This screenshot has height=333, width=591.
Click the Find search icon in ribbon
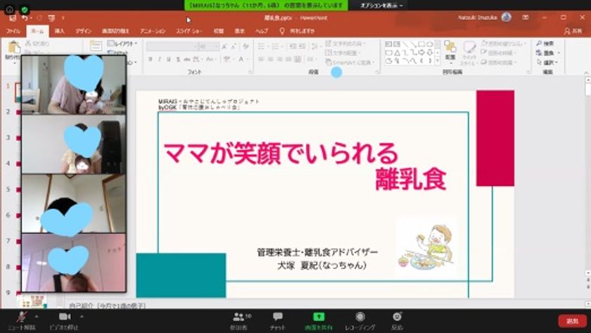pyautogui.click(x=538, y=44)
